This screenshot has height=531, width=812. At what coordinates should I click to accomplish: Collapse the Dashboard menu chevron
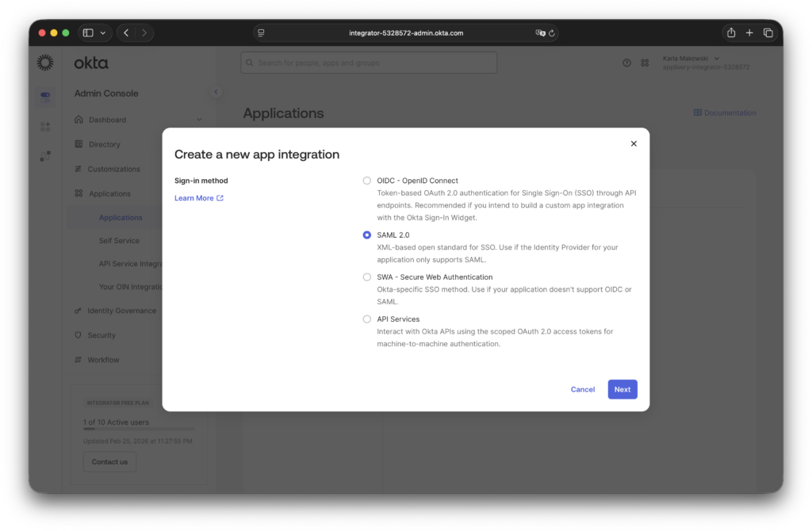199,120
